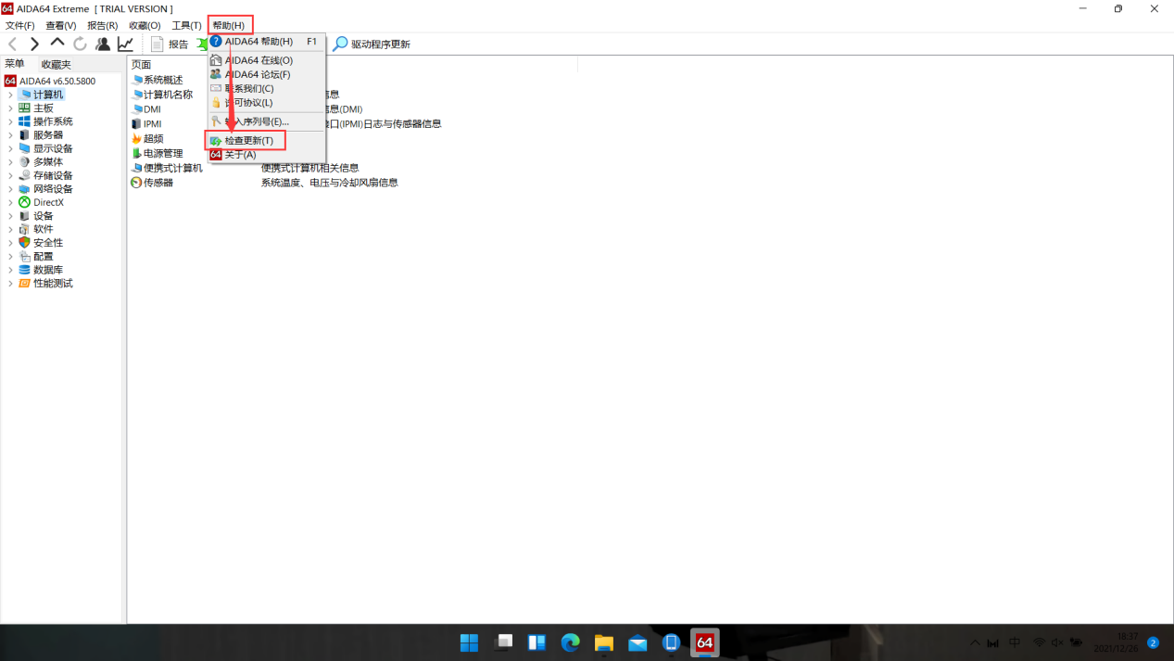点击任务栏上的 AIDA64 图标

pyautogui.click(x=704, y=642)
